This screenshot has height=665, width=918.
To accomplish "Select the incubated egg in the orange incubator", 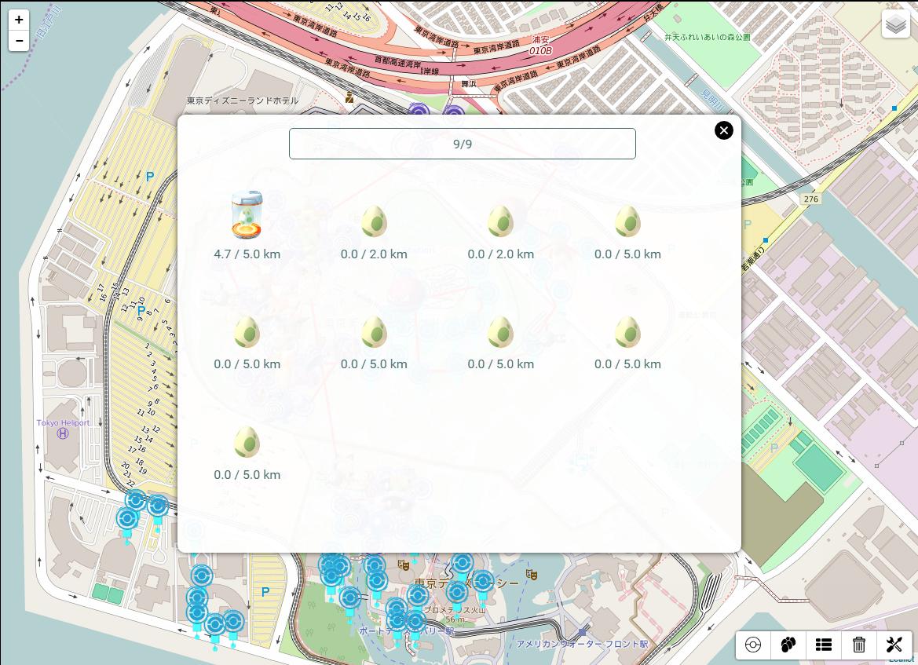I will pyautogui.click(x=247, y=214).
